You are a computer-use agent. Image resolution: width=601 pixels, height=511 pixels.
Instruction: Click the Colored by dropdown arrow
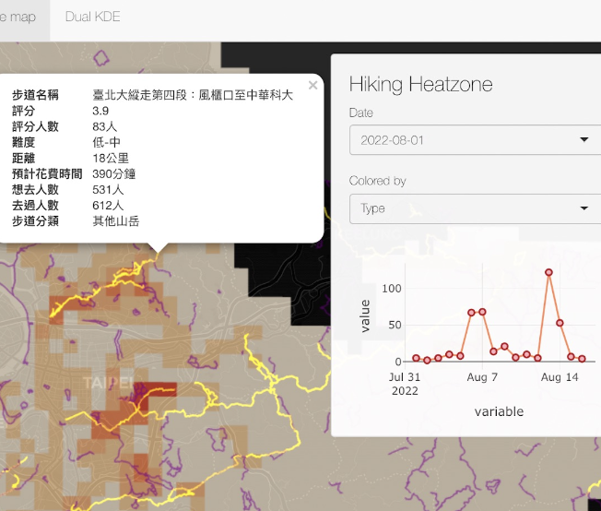[583, 208]
